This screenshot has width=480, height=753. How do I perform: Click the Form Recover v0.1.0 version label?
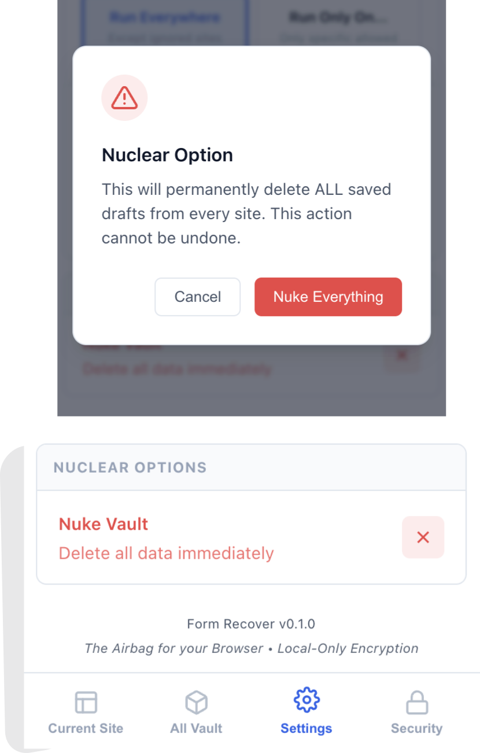click(x=252, y=623)
